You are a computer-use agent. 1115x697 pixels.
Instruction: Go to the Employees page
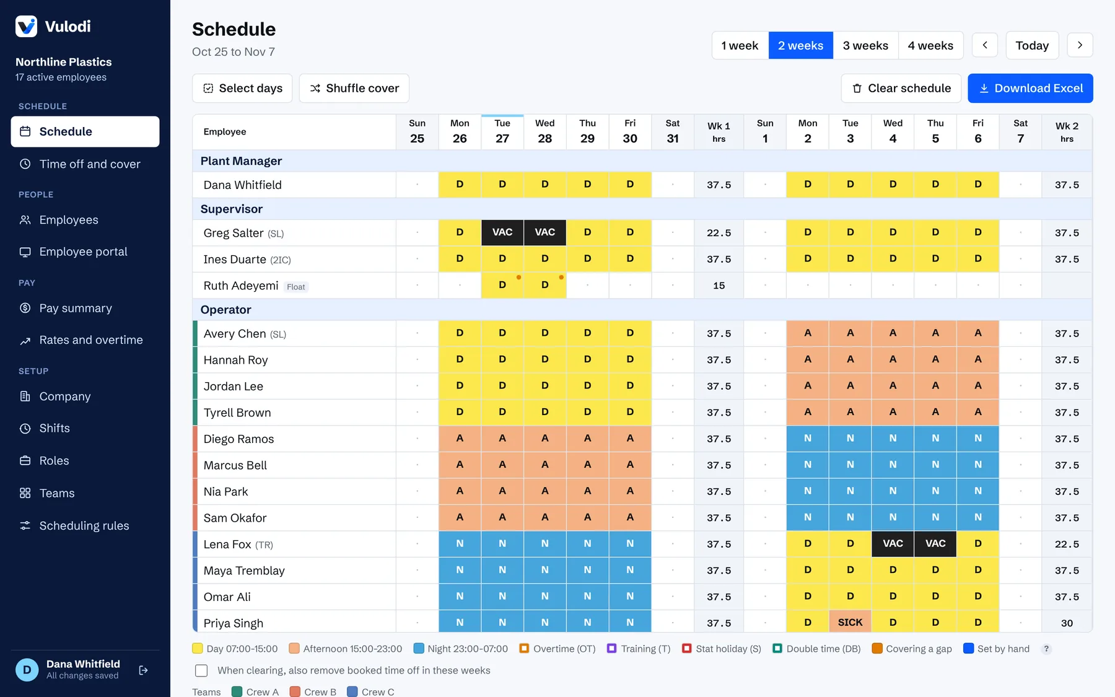85,220
